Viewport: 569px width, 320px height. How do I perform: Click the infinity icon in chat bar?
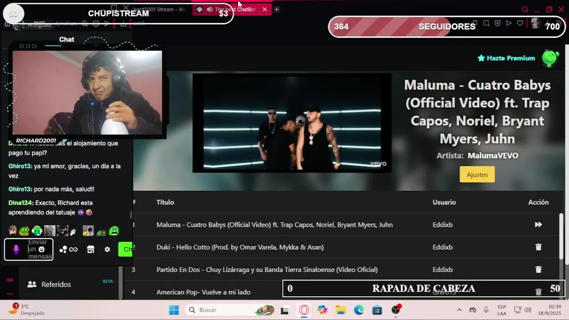pyautogui.click(x=73, y=249)
